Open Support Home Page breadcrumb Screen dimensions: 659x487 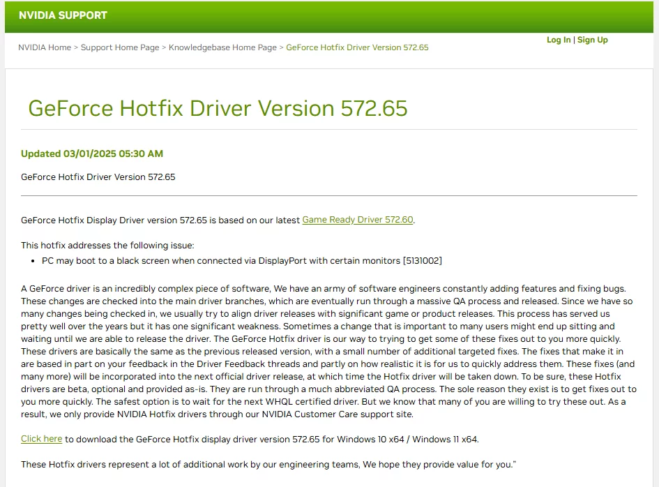pos(120,47)
